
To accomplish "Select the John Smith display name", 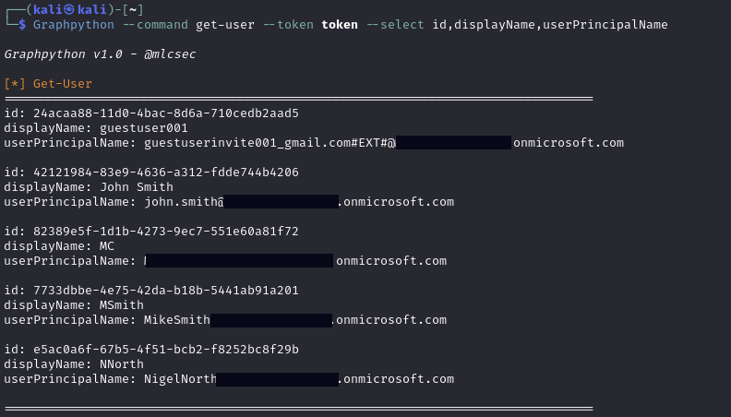I will click(x=133, y=186).
